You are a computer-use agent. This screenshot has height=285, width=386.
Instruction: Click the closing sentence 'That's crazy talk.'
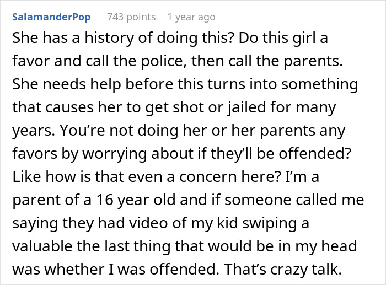[283, 269]
